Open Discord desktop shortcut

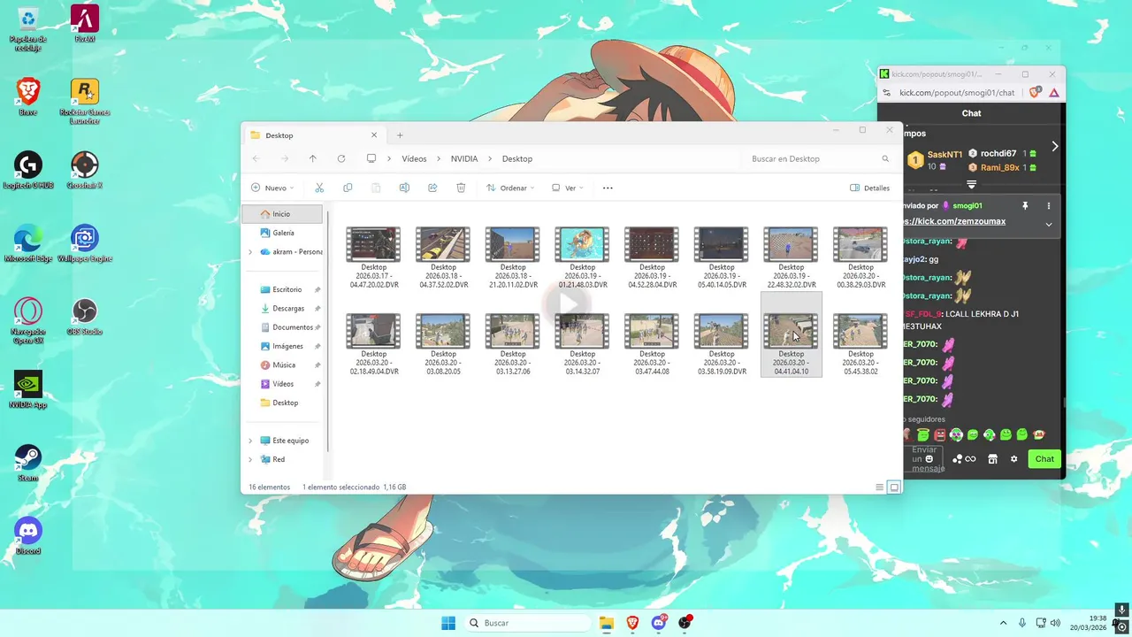[x=28, y=536]
